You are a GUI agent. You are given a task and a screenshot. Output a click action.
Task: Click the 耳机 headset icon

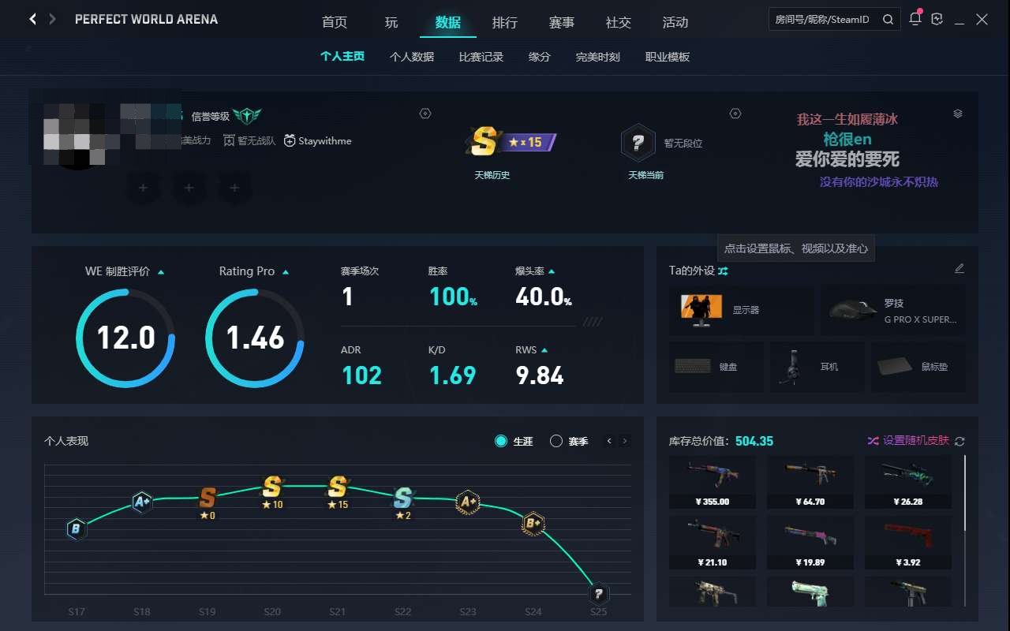pyautogui.click(x=790, y=367)
